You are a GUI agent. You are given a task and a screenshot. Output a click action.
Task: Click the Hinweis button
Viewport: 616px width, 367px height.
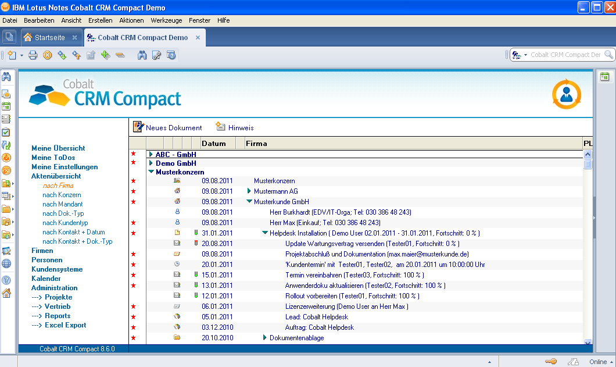pos(235,127)
